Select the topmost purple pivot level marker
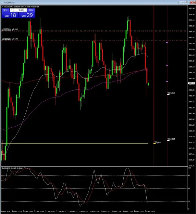196x214 pixels. [167, 42]
